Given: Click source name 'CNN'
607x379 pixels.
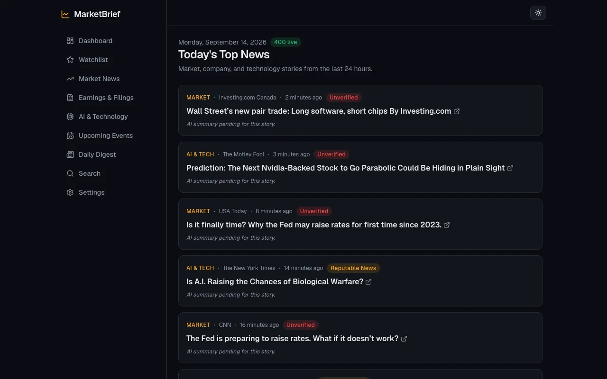Looking at the screenshot, I should (x=225, y=325).
